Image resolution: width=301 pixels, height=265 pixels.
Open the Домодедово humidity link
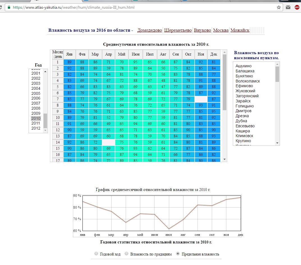[x=150, y=30]
